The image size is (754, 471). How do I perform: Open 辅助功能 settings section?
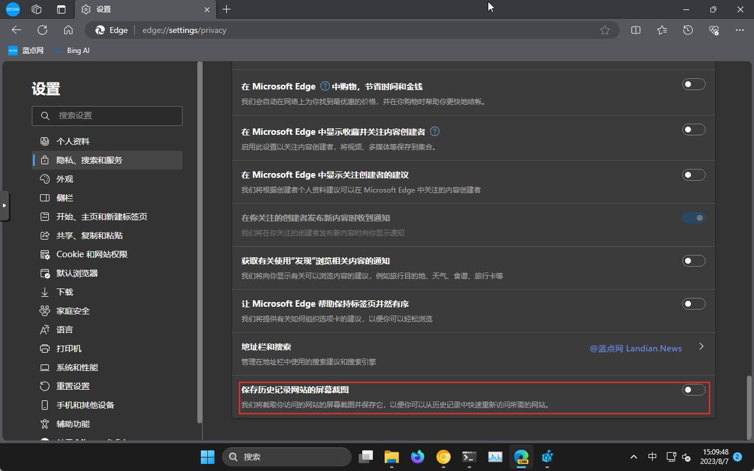[x=107, y=424]
